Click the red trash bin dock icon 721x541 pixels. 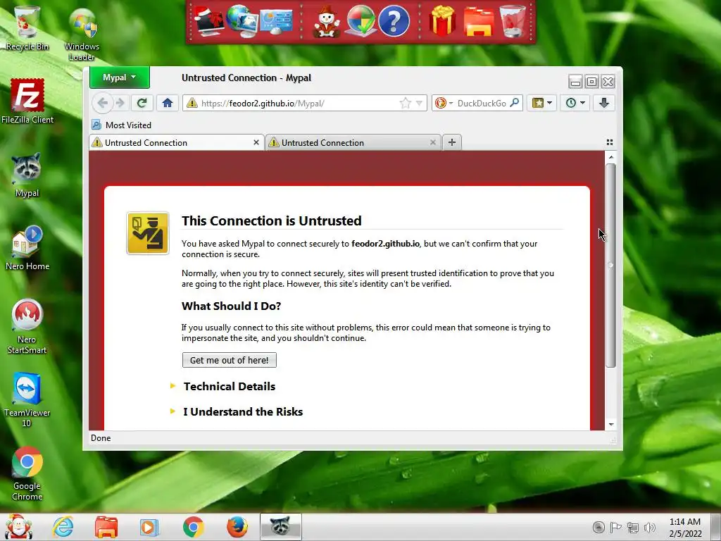(x=513, y=21)
